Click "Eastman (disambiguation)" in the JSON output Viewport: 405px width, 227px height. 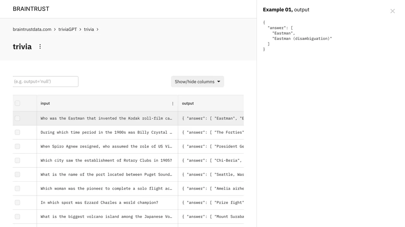click(302, 38)
